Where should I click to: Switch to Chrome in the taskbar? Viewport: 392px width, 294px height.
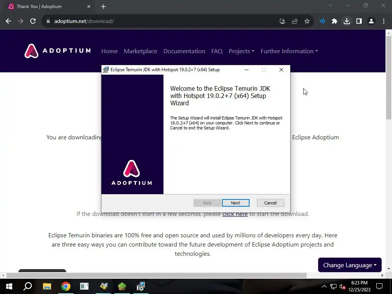tap(66, 286)
